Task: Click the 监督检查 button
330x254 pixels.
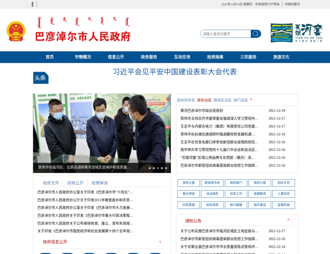Action: tap(283, 205)
